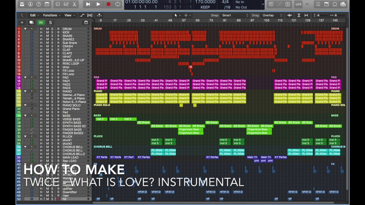Open track header configuration menu
Viewport: 365px width, 205px height.
tap(86, 22)
